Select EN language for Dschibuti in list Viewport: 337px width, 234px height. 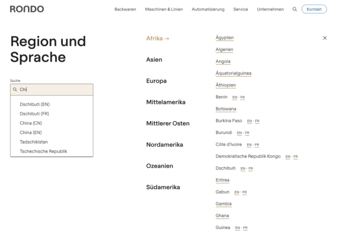(x=243, y=169)
